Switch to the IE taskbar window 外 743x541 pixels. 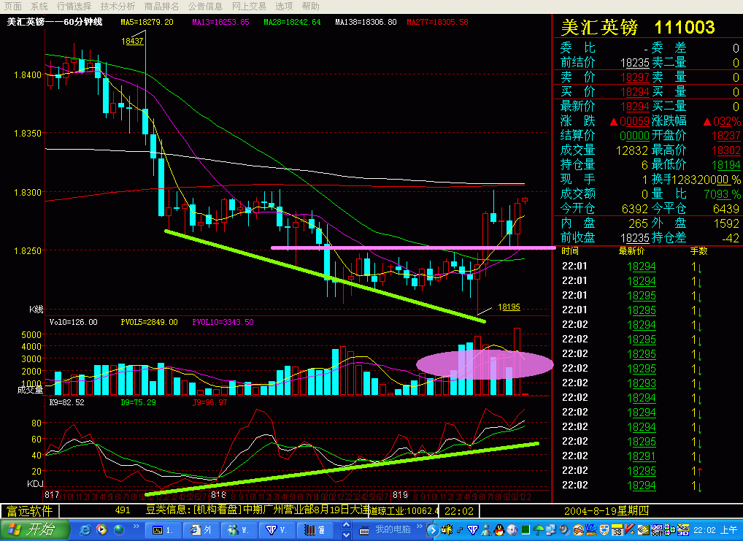[x=201, y=530]
